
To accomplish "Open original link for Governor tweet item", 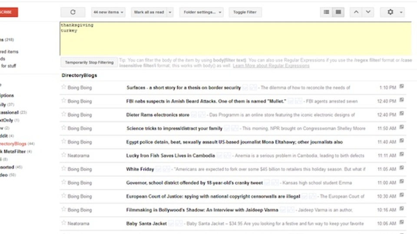I will 401,182.
